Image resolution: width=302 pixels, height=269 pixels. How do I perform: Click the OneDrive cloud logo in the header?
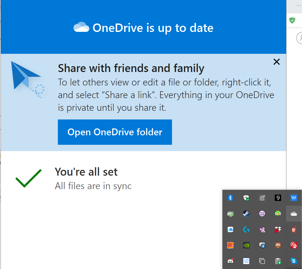pyautogui.click(x=81, y=27)
